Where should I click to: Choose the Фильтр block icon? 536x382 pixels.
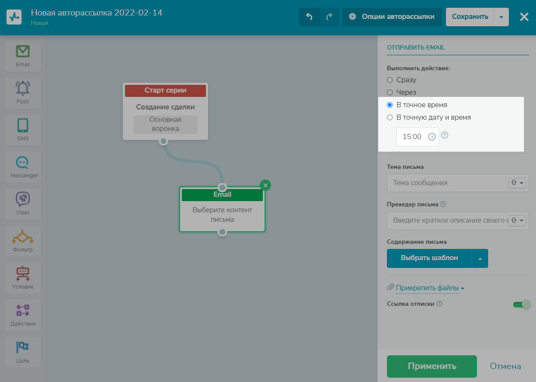coord(23,240)
